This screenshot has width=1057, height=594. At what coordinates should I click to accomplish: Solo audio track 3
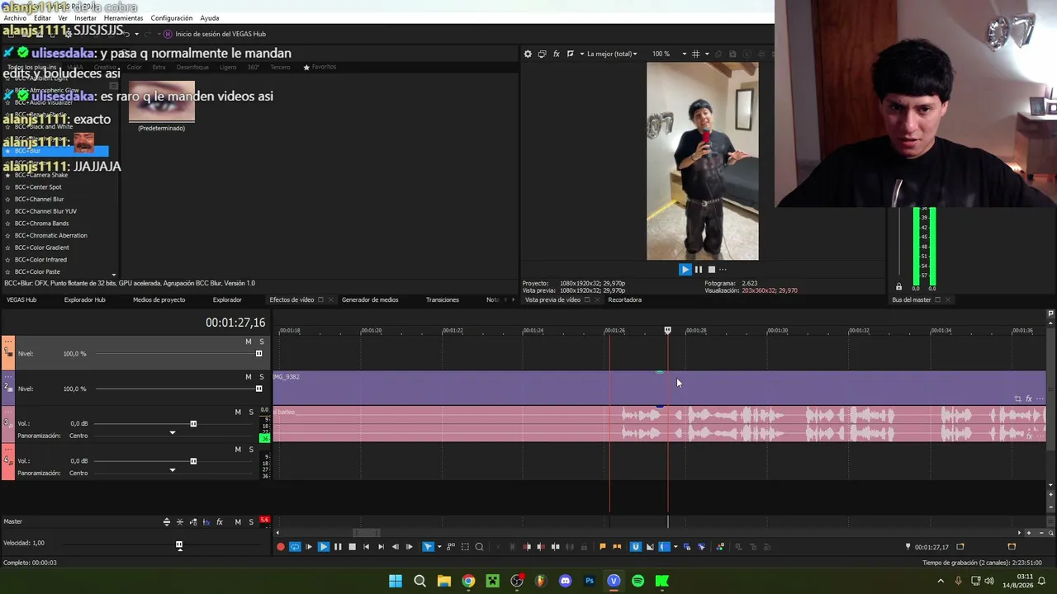(251, 412)
